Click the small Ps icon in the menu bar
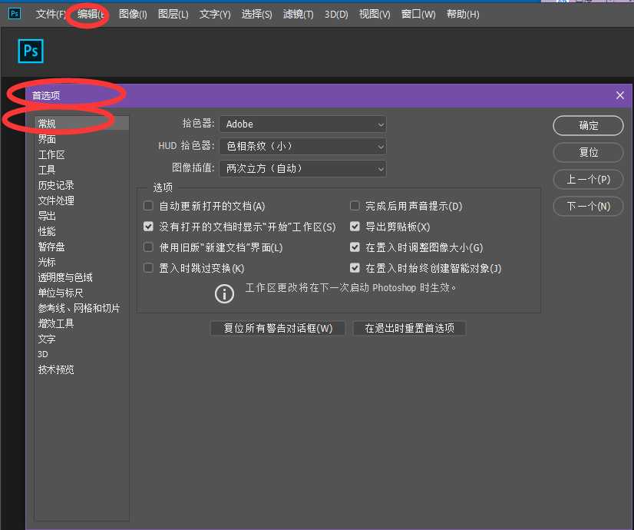The height and width of the screenshot is (530, 634). coord(15,14)
